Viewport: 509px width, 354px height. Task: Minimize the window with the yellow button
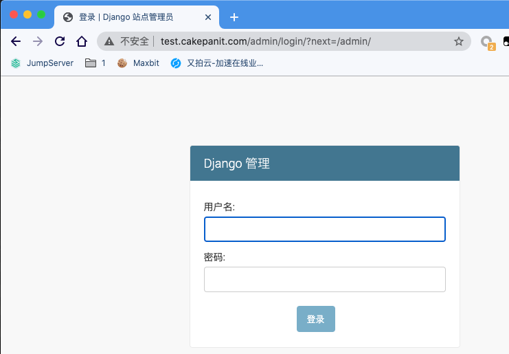pos(27,14)
